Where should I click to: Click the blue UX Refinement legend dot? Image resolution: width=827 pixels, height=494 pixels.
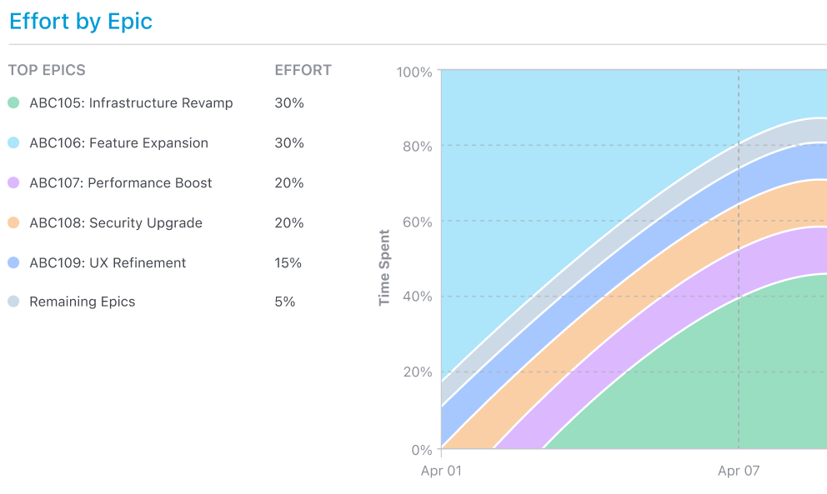click(x=13, y=263)
